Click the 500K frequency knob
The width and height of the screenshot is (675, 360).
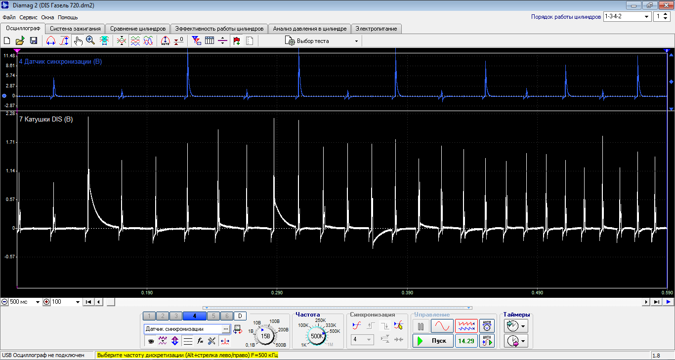click(316, 336)
